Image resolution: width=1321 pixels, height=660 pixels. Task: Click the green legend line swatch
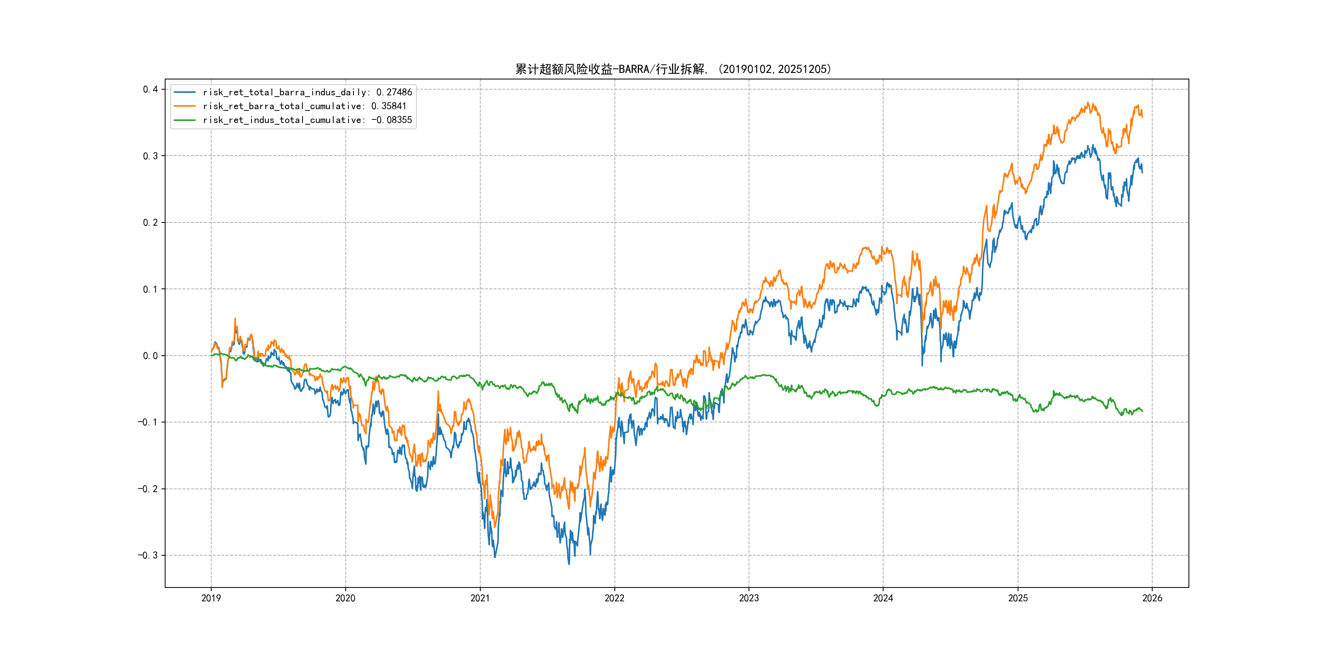(185, 120)
